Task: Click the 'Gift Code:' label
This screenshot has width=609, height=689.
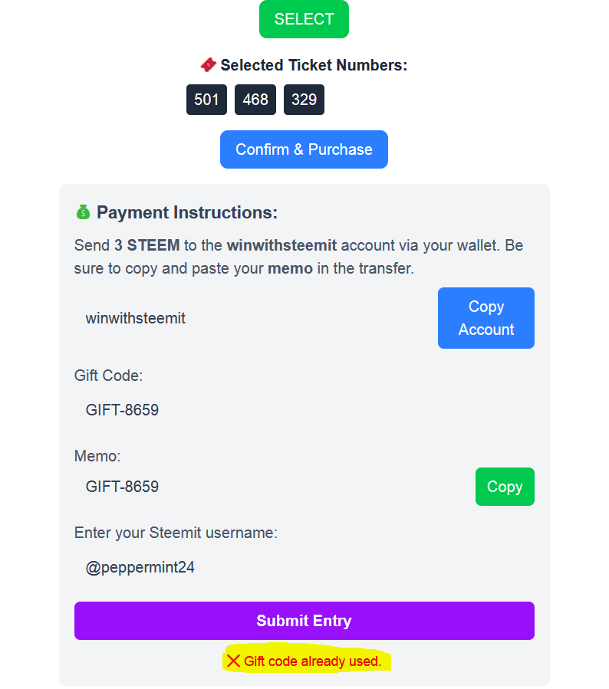Action: click(x=108, y=376)
